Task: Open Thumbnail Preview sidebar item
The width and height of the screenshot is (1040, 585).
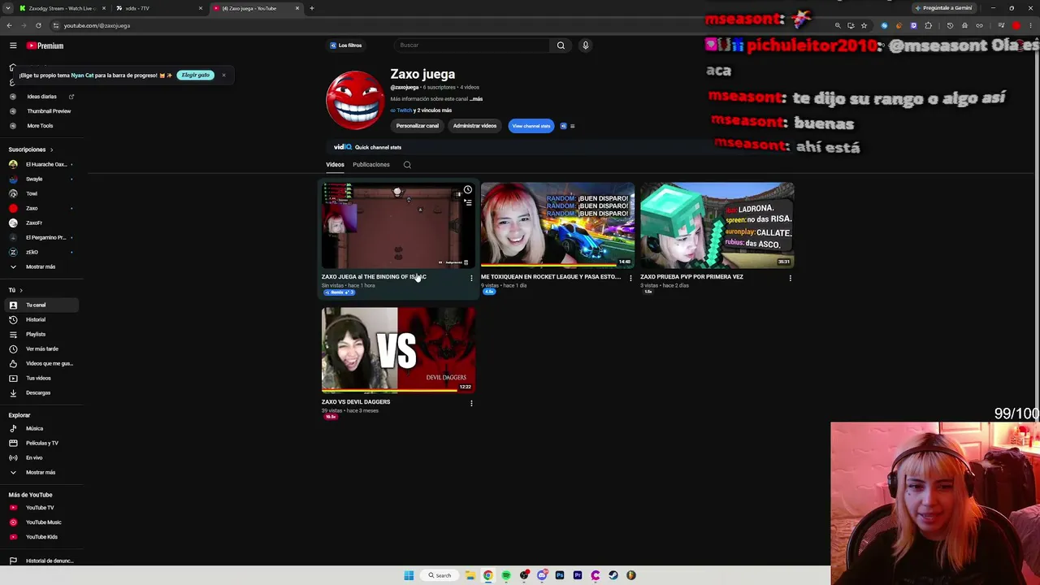Action: click(41, 111)
